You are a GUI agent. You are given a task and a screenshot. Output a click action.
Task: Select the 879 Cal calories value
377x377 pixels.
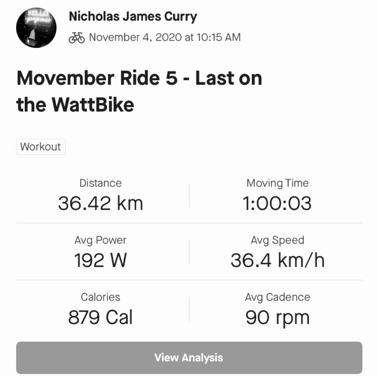[100, 317]
